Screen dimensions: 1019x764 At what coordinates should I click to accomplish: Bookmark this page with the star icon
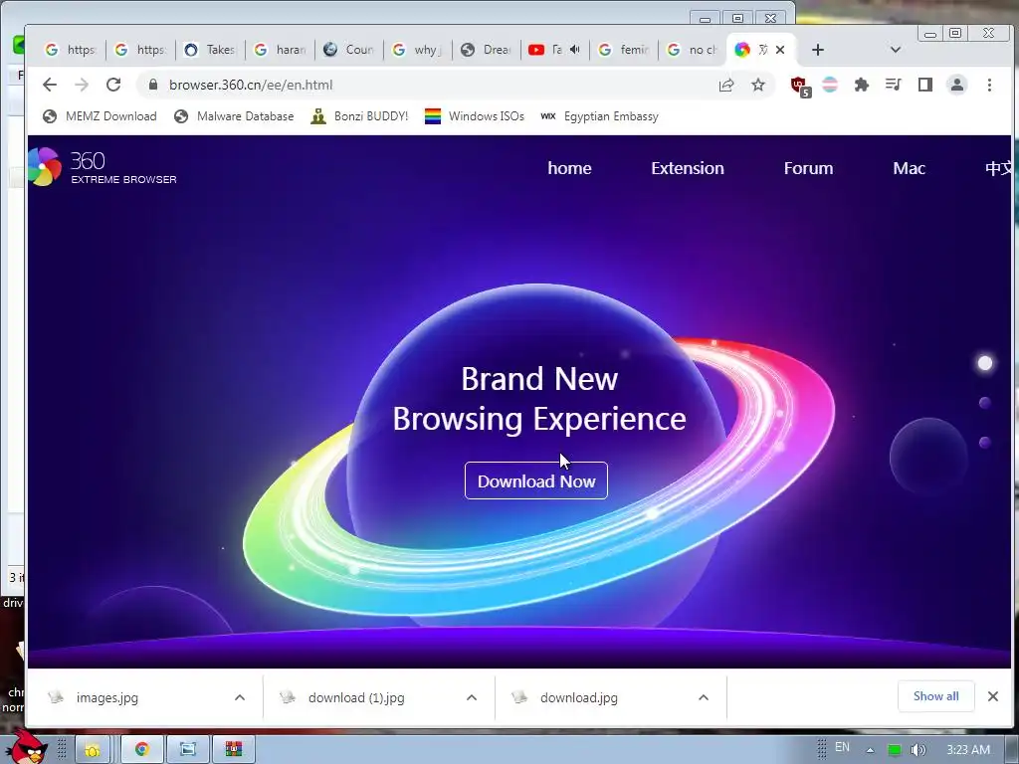pyautogui.click(x=758, y=85)
